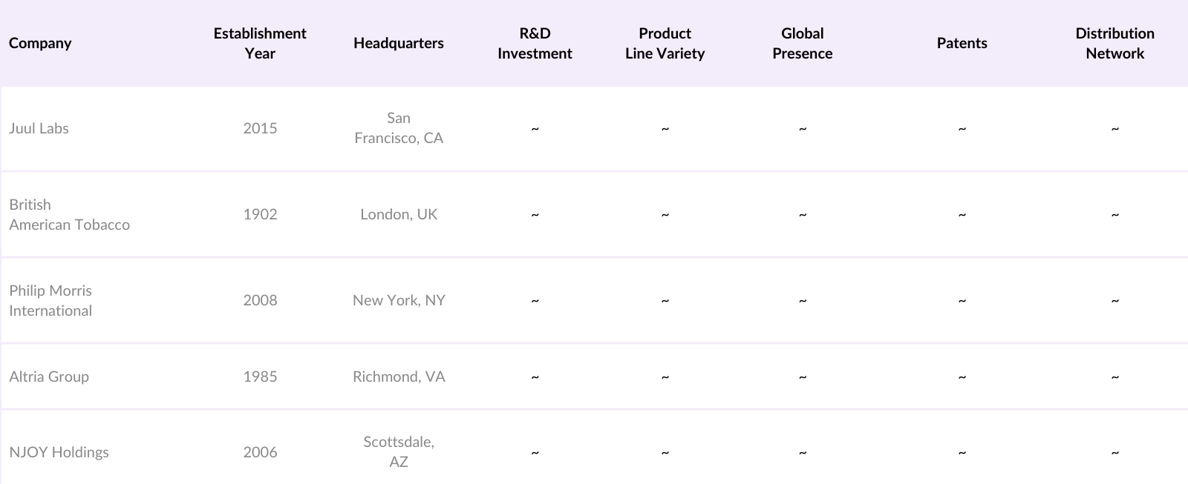Click NJOY Holdings' Distribution Network cell
Screen dimensions: 1188x484
coord(1114,452)
